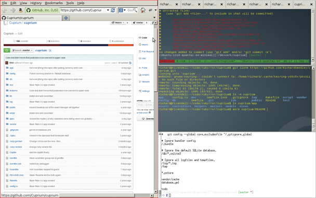
Task: Click the green compare/review button beside branch selector
Action: (x=7, y=51)
